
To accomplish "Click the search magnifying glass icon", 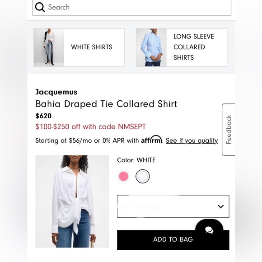I will click(x=40, y=7).
